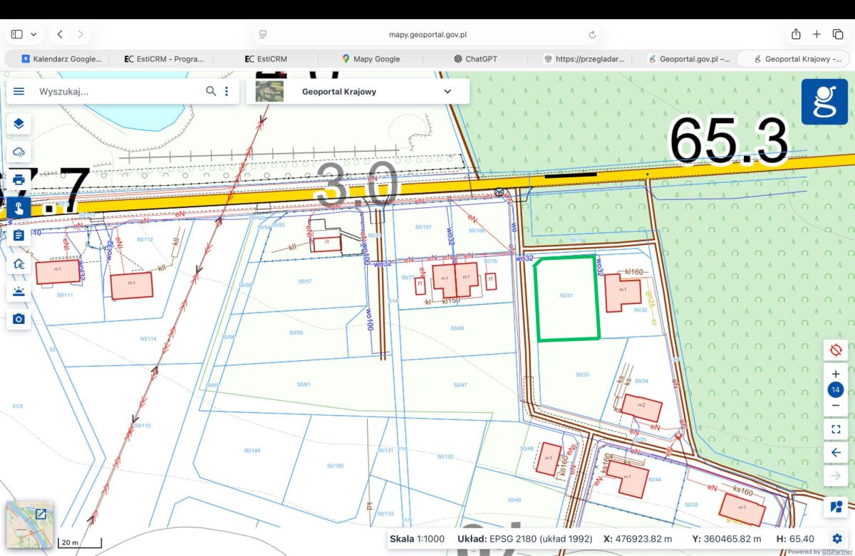Switch to Mapy Google tab

point(370,59)
